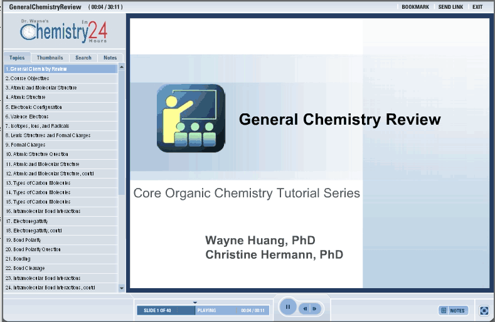The height and width of the screenshot is (322, 495).
Task: Switch to the Thumbnails tab
Action: click(x=50, y=58)
